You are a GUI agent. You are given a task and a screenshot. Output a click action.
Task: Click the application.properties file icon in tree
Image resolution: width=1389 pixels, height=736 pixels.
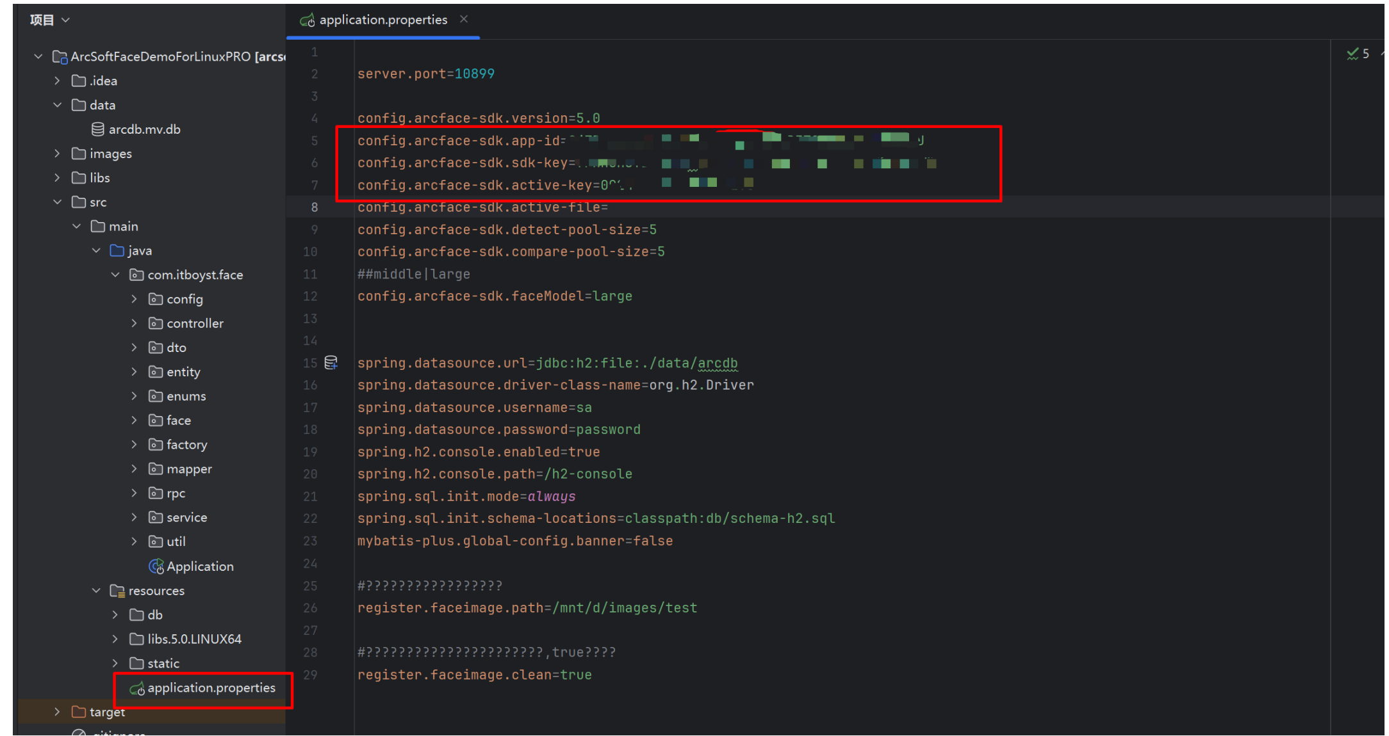tap(137, 689)
